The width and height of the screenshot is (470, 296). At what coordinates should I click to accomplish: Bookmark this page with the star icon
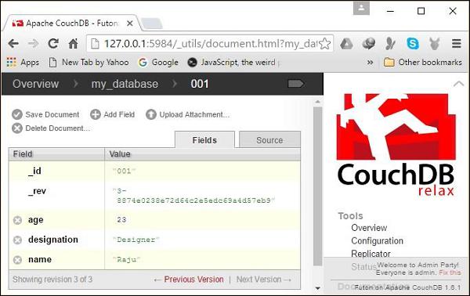point(324,44)
